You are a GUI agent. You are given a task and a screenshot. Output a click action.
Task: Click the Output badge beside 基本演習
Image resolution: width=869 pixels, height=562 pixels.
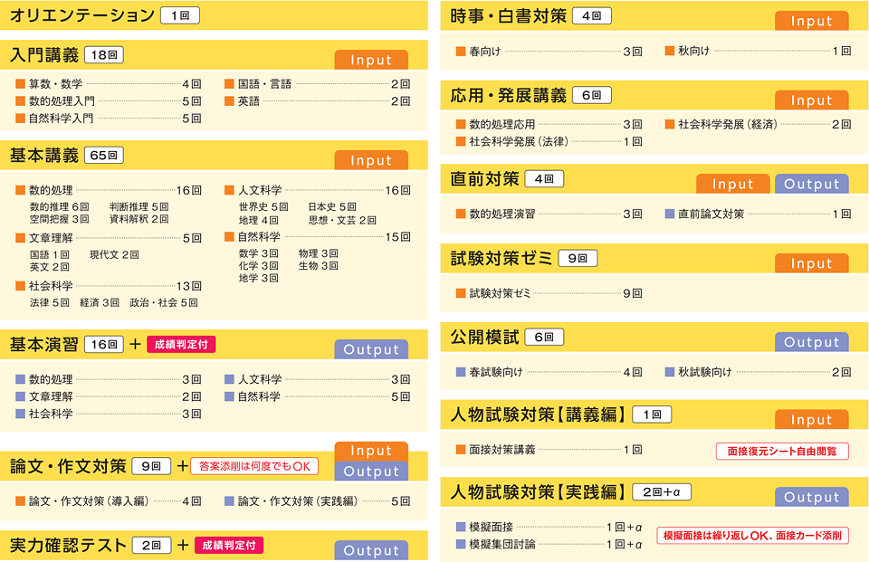(x=371, y=350)
